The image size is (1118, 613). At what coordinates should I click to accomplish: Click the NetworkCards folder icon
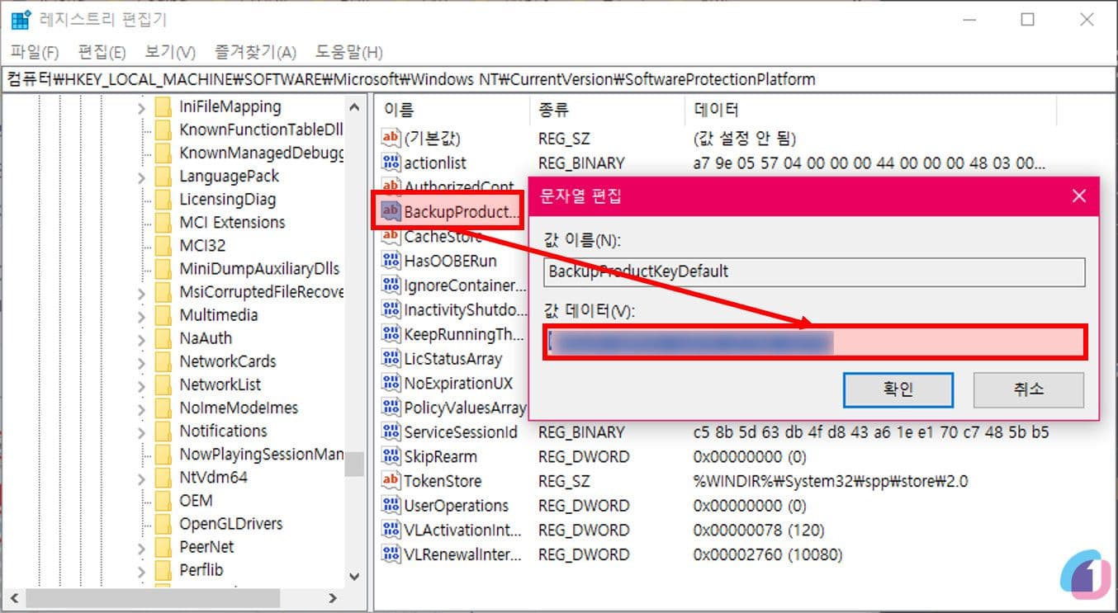click(x=163, y=361)
